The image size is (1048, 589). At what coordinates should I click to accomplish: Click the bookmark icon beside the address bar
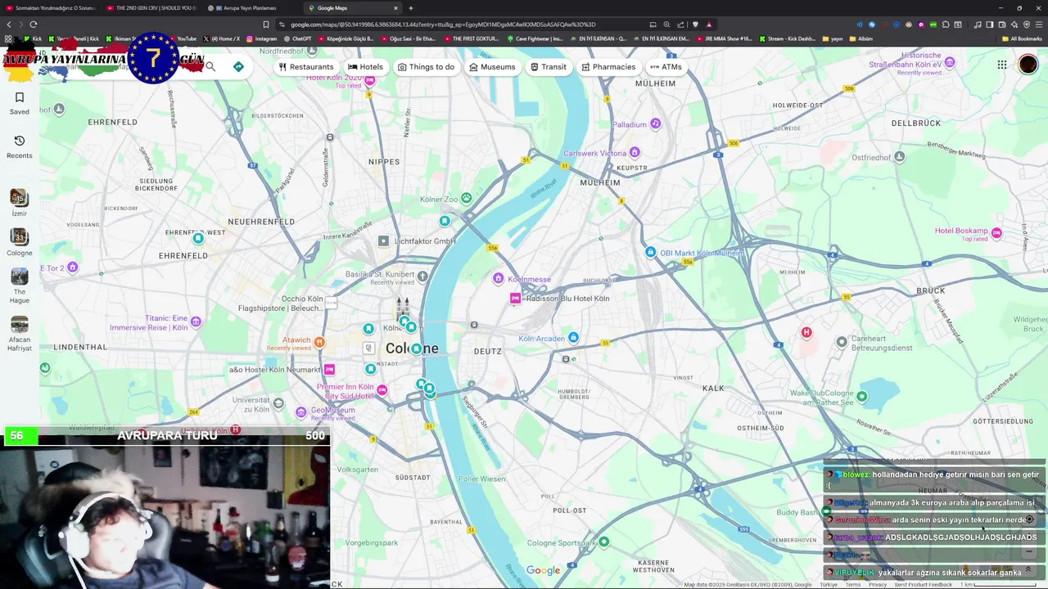pyautogui.click(x=266, y=25)
